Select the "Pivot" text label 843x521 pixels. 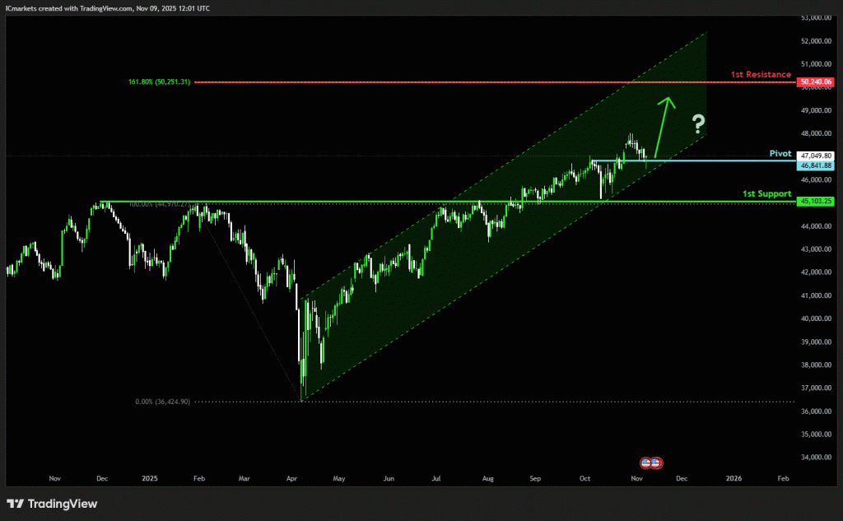coord(780,153)
